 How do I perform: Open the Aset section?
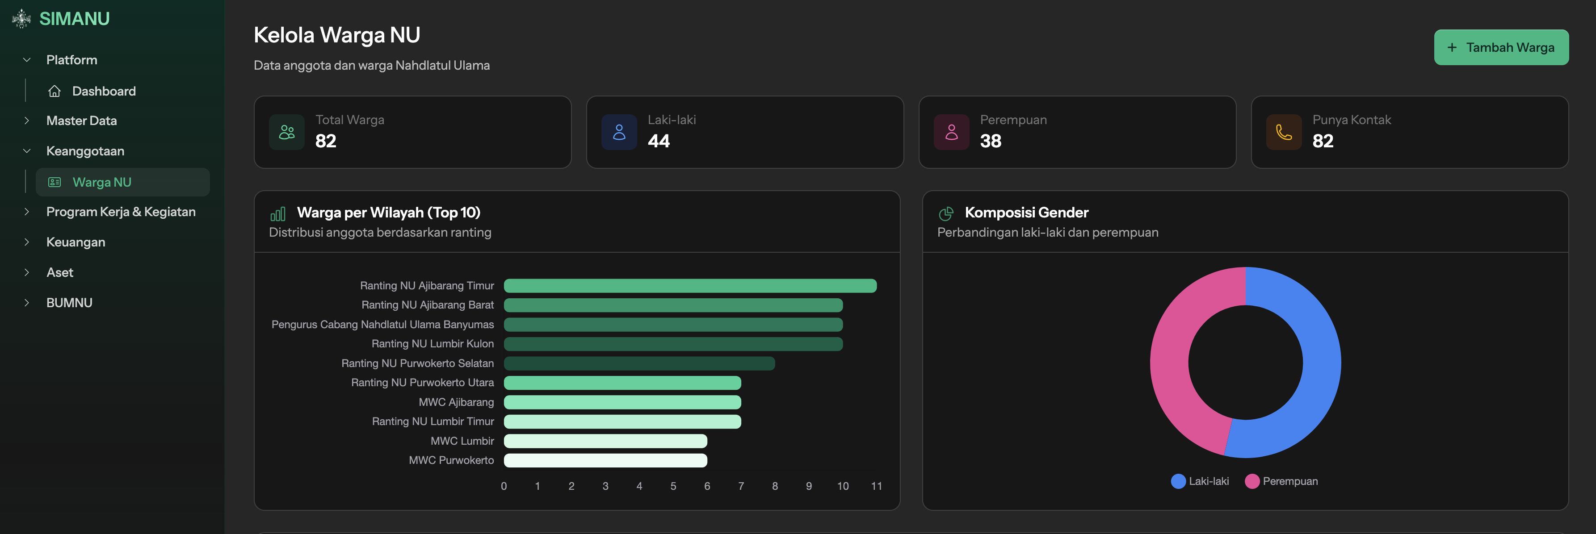60,272
